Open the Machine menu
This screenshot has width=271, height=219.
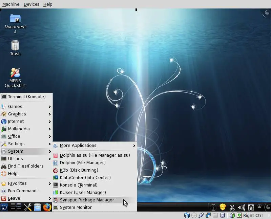[11, 4]
